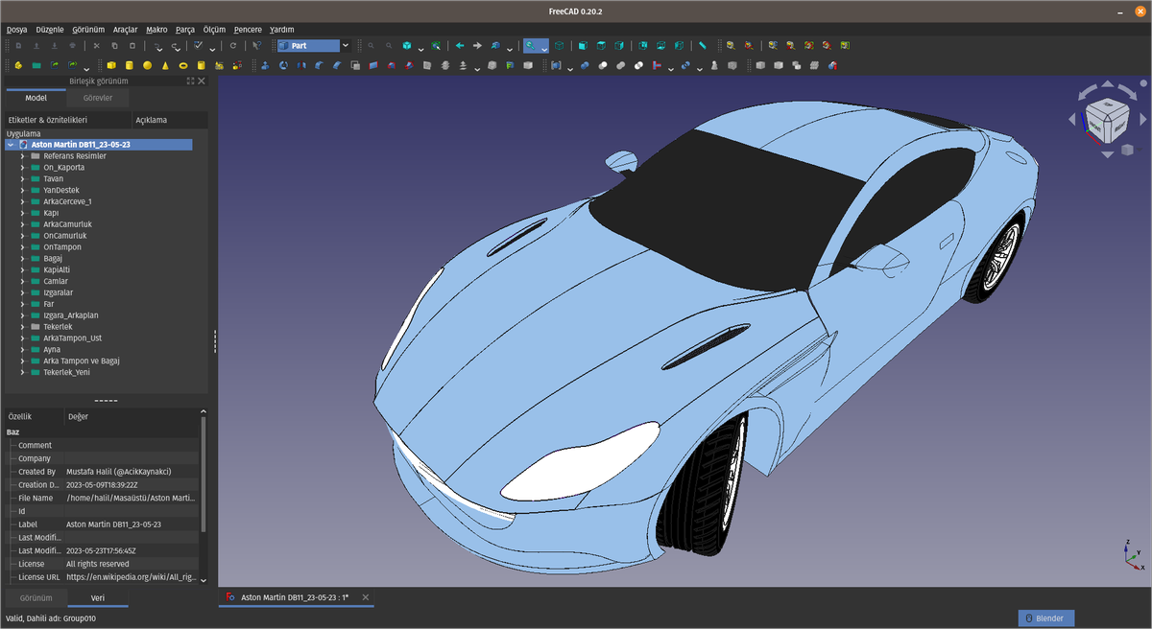The image size is (1152, 629).
Task: Set the top view
Action: coord(600,45)
